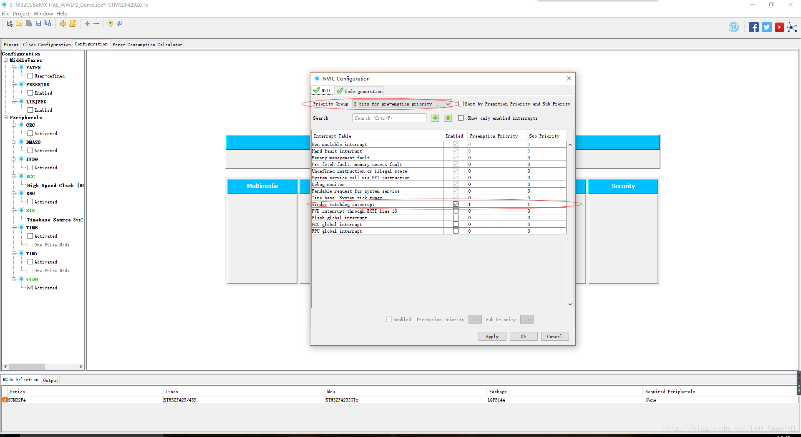Click the green up-arrow search previous icon

448,118
